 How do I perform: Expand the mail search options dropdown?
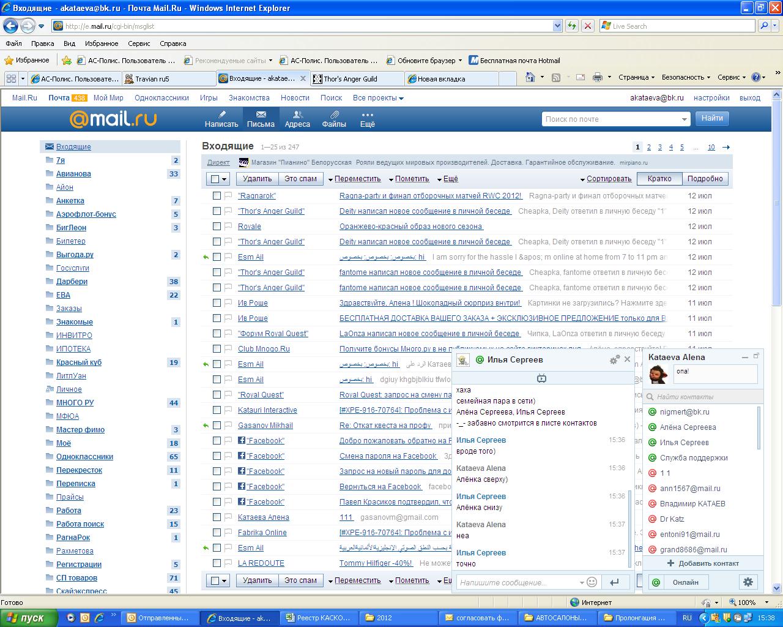[684, 119]
